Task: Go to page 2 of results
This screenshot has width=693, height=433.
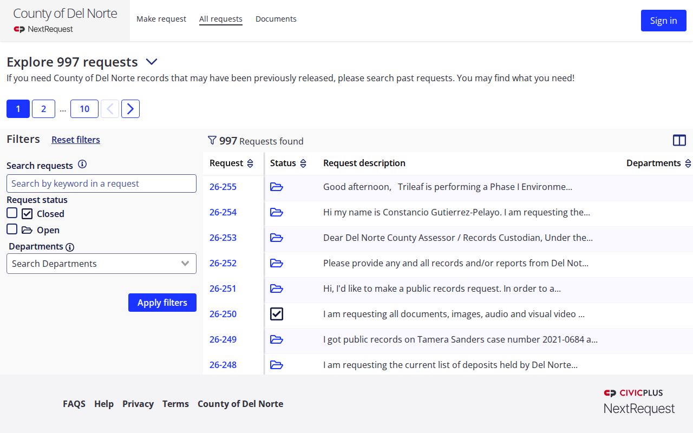Action: [x=43, y=109]
